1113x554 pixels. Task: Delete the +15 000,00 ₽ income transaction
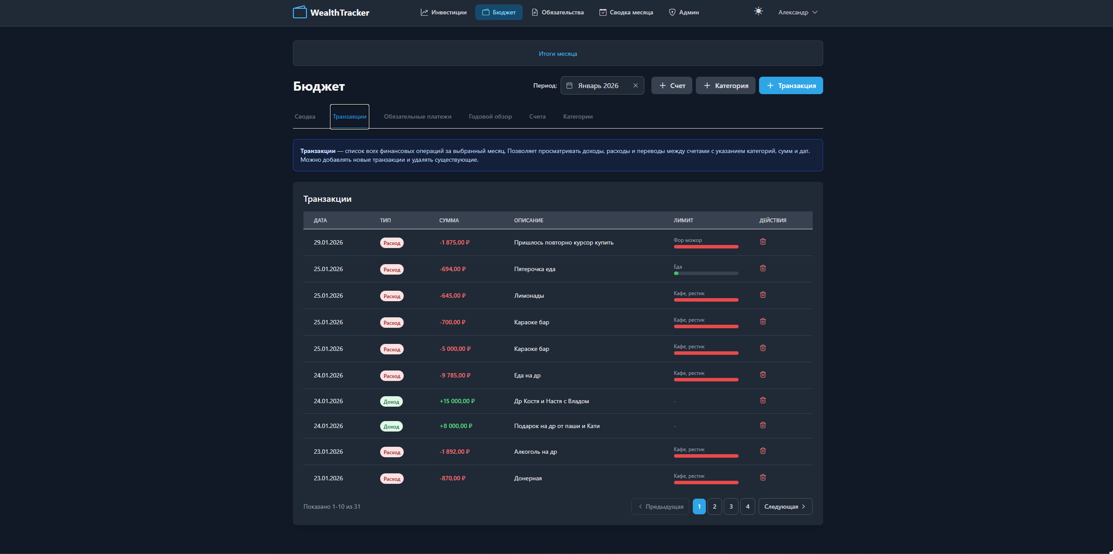click(x=762, y=400)
